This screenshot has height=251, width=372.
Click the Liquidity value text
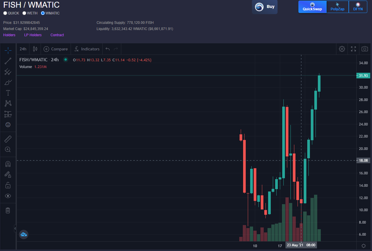click(x=135, y=29)
